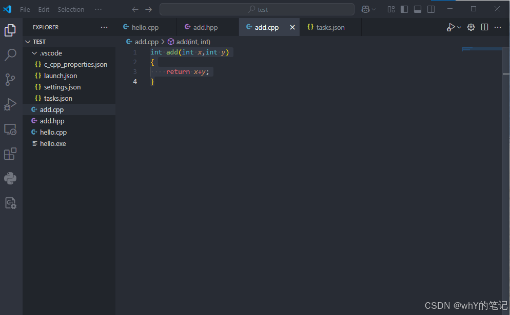Open c_cpp_properties.json in explorer
The image size is (510, 315).
pos(69,65)
